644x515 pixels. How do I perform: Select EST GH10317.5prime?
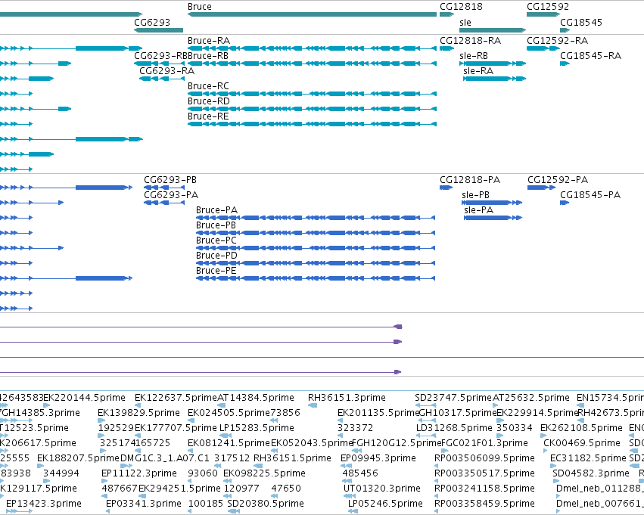[x=458, y=413]
